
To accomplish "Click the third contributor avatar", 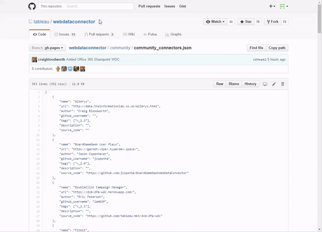I will coord(70,69).
